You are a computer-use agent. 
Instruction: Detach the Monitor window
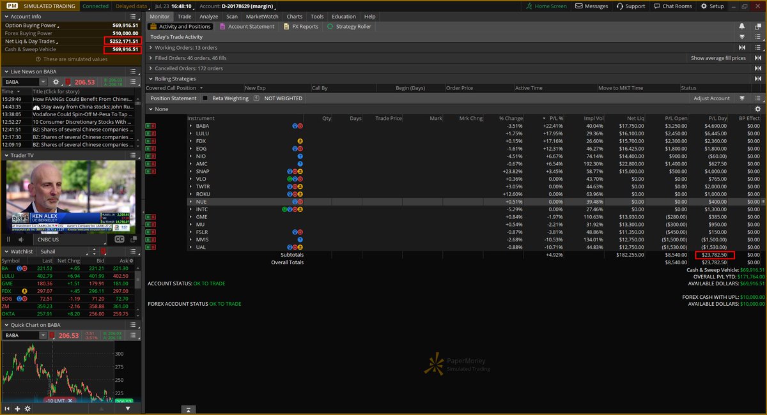[x=758, y=26]
